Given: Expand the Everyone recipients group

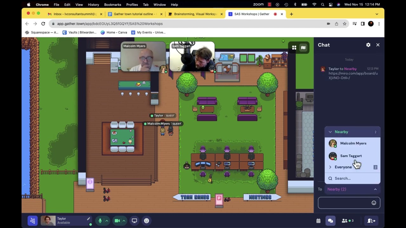Looking at the screenshot, I should pos(352,167).
